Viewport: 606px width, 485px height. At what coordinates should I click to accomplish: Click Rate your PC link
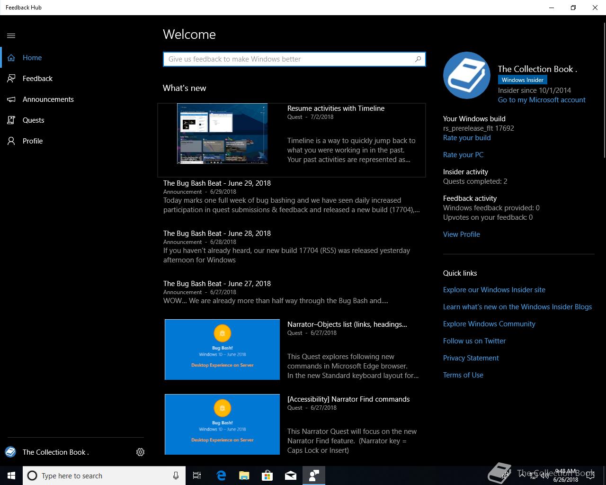[463, 155]
